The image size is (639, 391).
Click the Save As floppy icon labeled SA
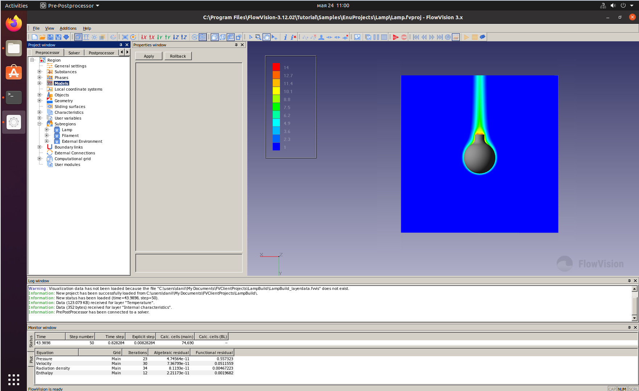coord(58,37)
